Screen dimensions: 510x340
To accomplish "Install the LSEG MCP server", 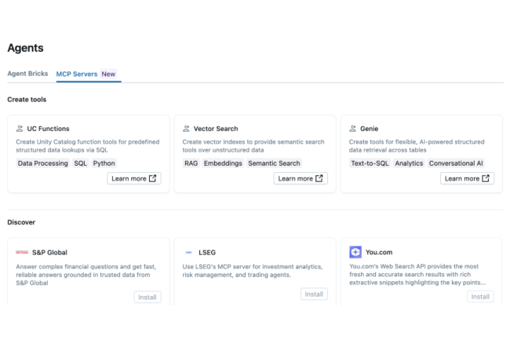I will pos(314,294).
